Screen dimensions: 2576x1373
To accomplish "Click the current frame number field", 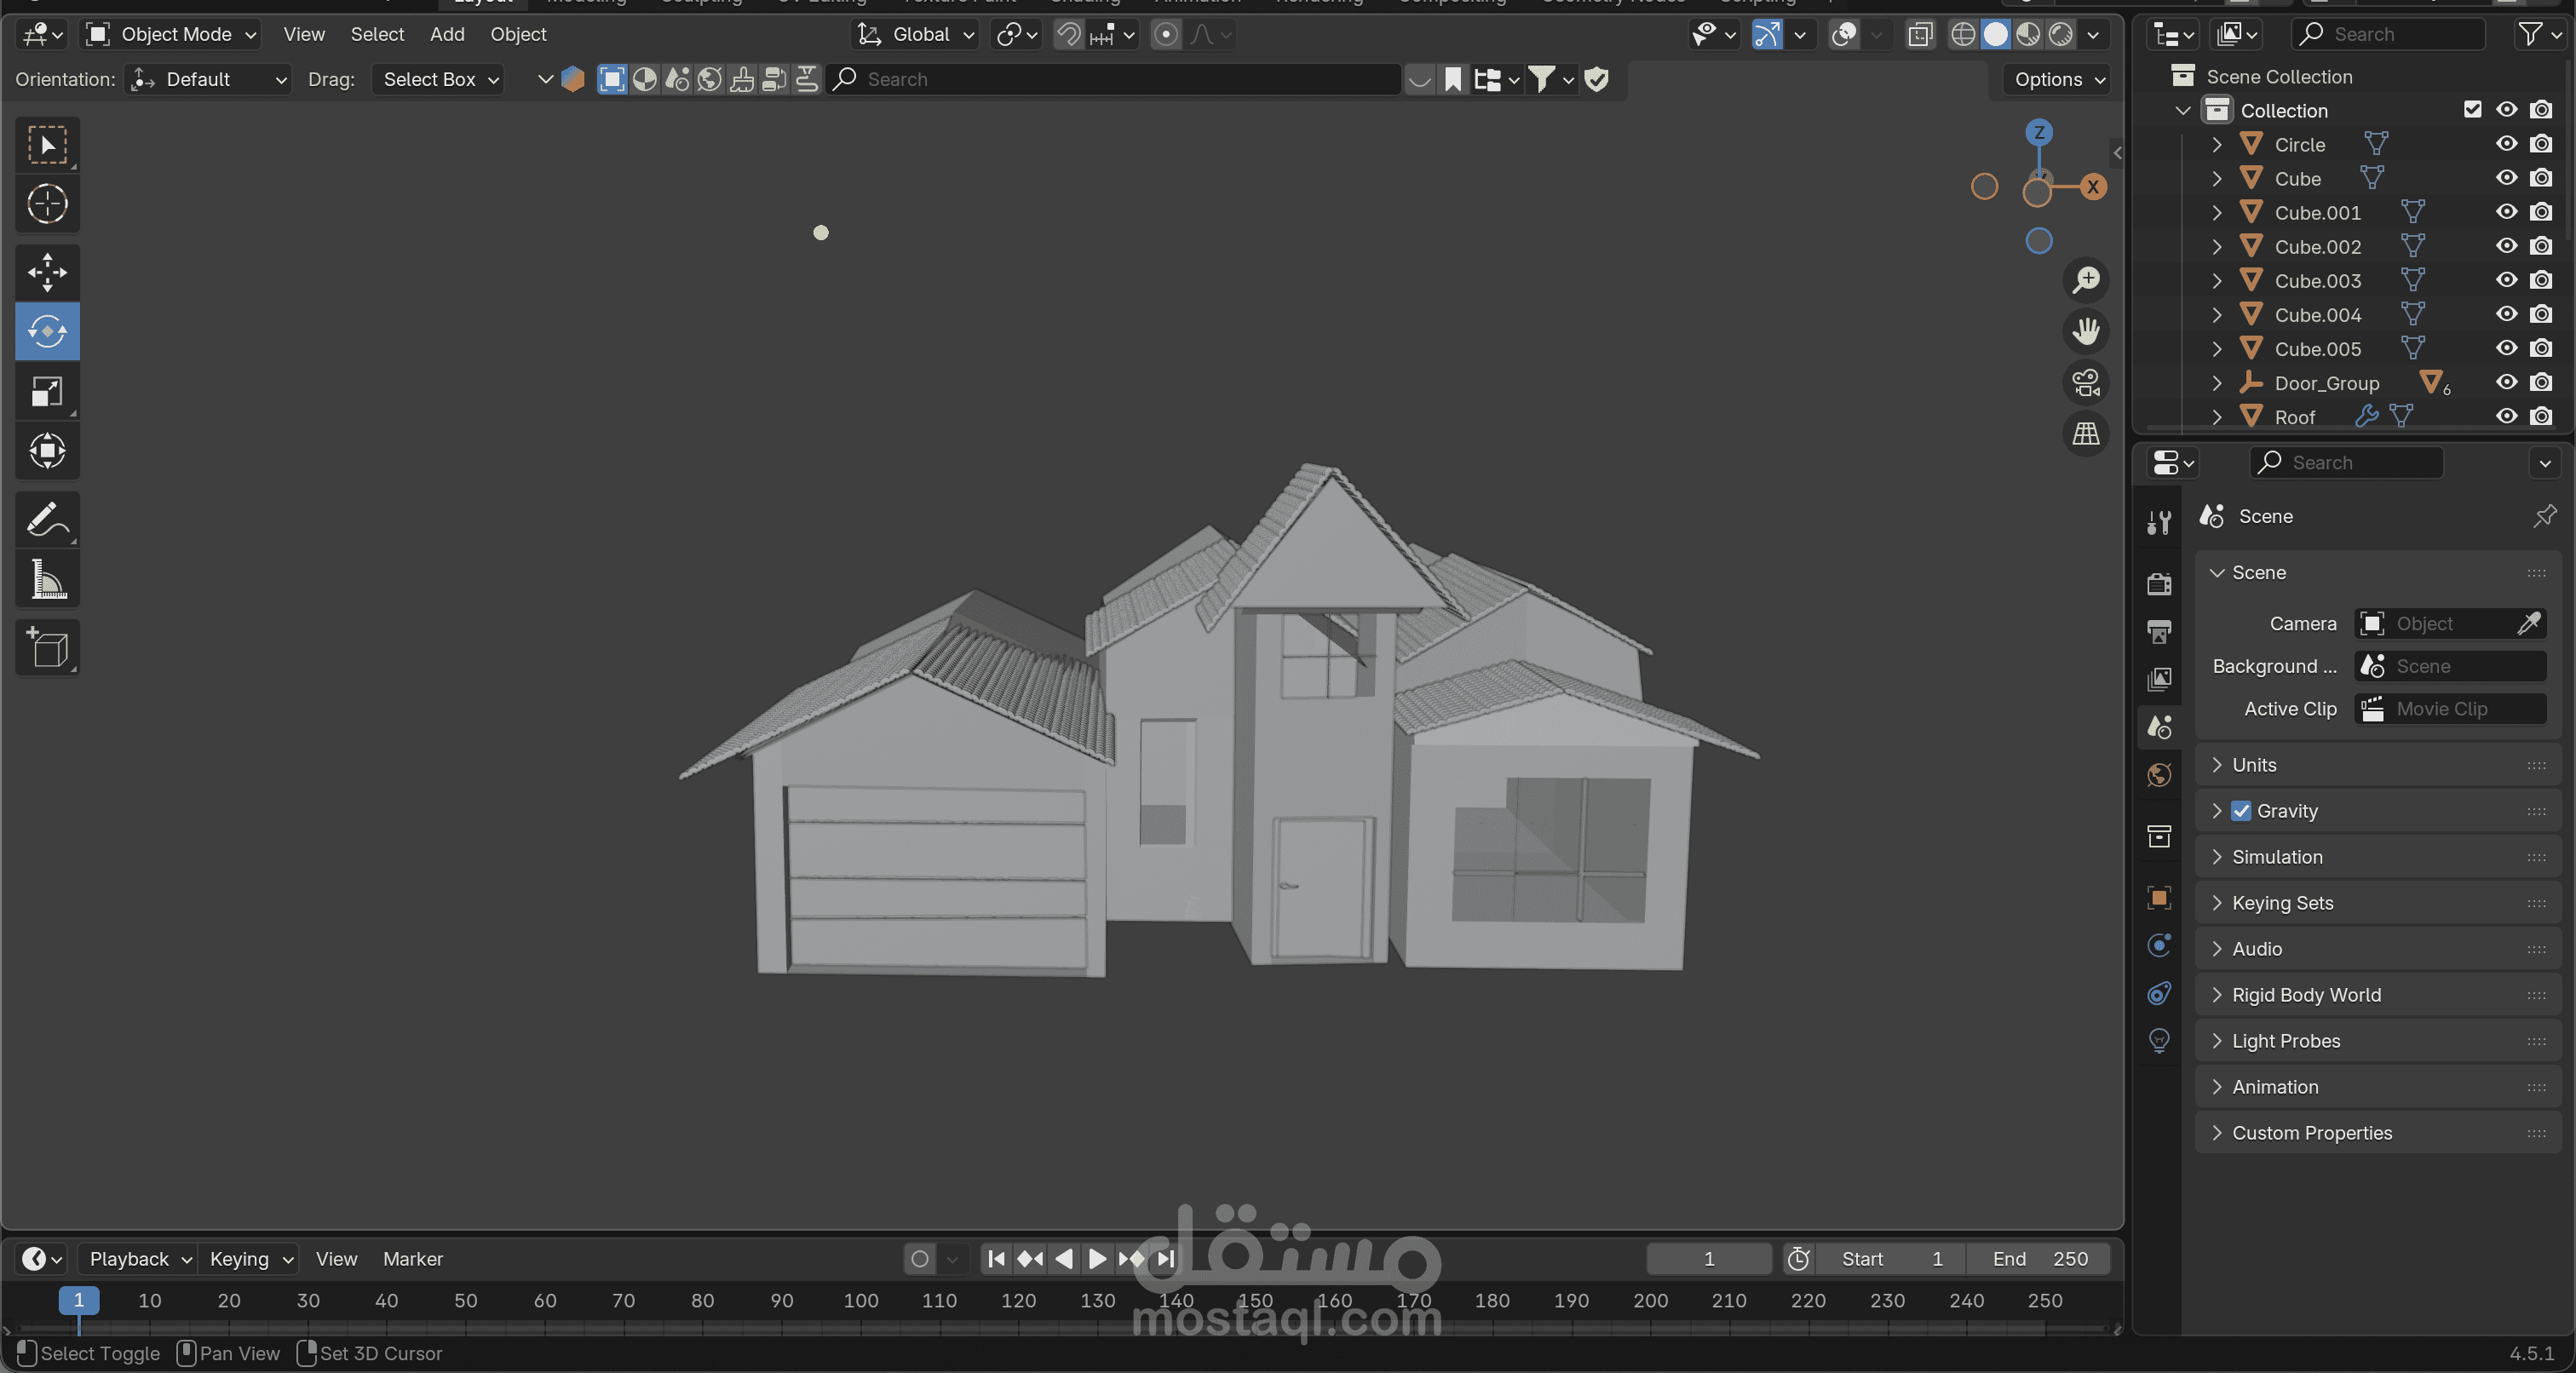I will coord(1708,1259).
